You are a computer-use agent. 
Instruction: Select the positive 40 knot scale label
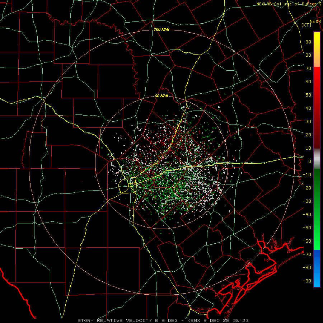pos(308,108)
